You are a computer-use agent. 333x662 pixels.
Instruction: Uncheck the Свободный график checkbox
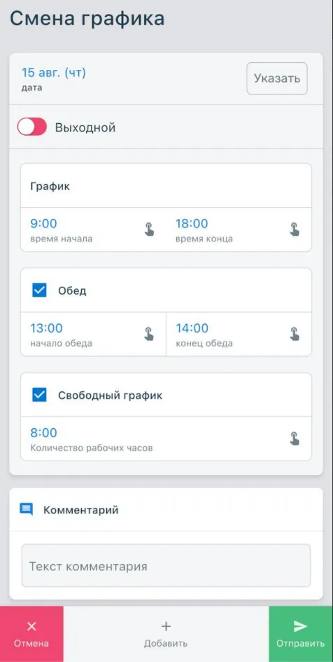point(39,395)
